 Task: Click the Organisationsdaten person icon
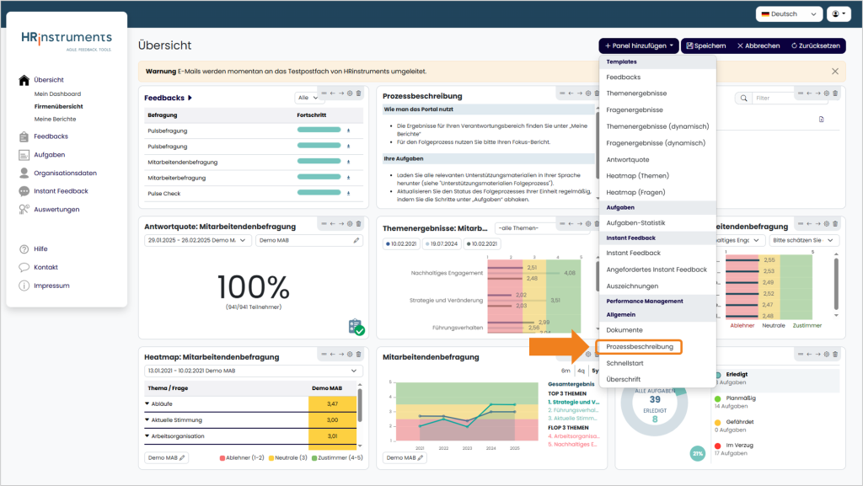point(24,174)
